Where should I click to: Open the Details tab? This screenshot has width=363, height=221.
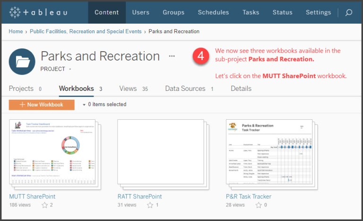click(241, 88)
